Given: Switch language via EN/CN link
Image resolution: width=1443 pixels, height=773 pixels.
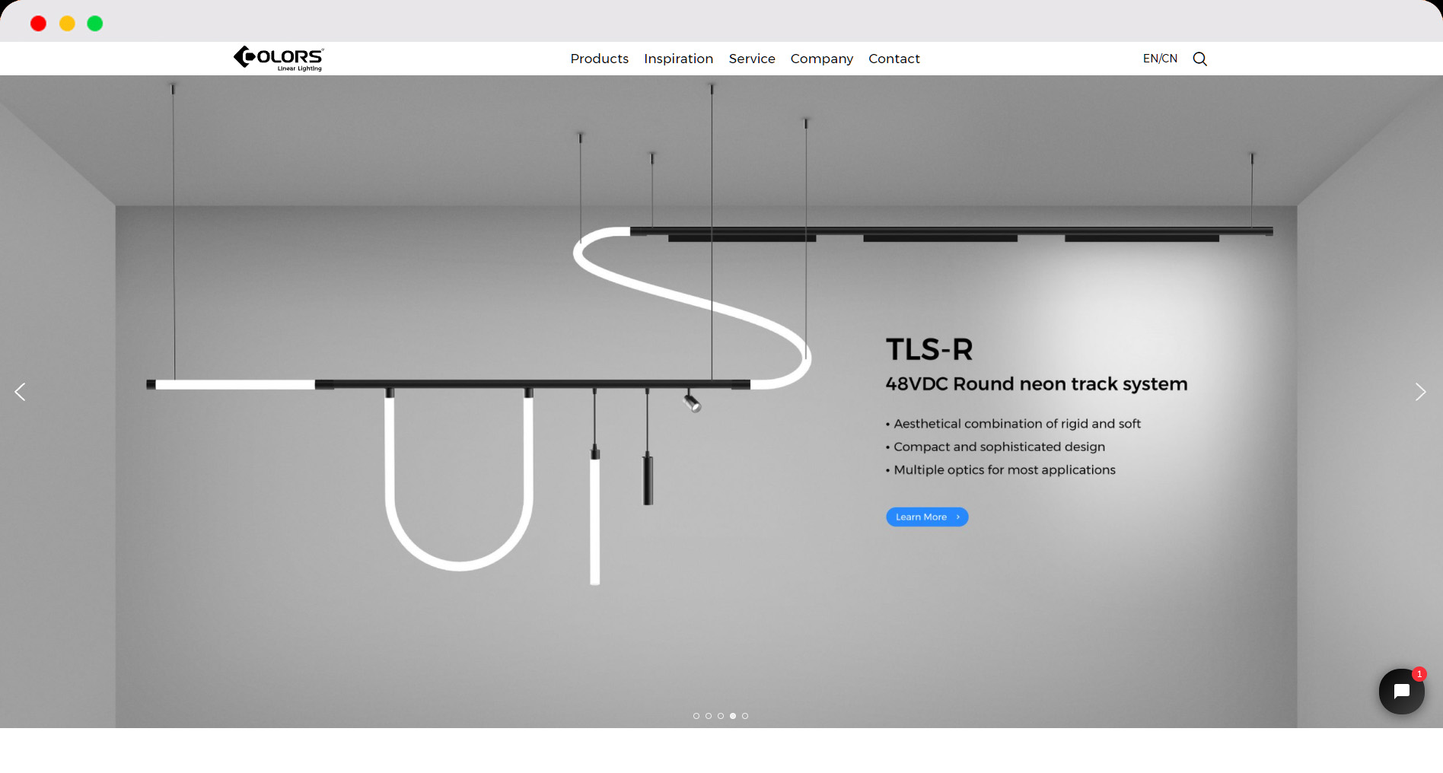Looking at the screenshot, I should pyautogui.click(x=1159, y=59).
